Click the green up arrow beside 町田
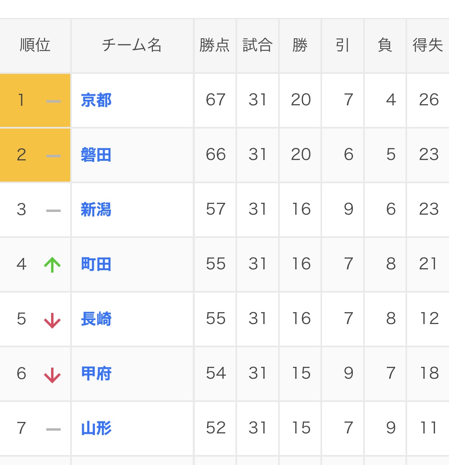 [52, 265]
